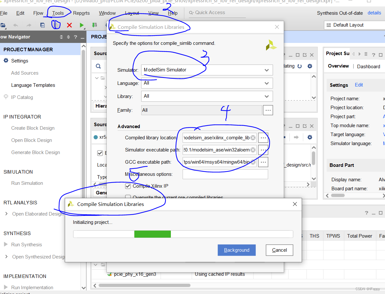Float the Sources panel window

coord(305,55)
